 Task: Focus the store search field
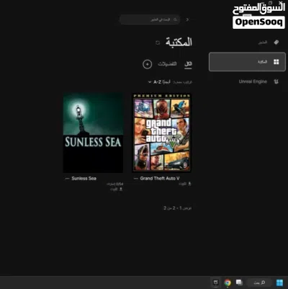(150, 19)
